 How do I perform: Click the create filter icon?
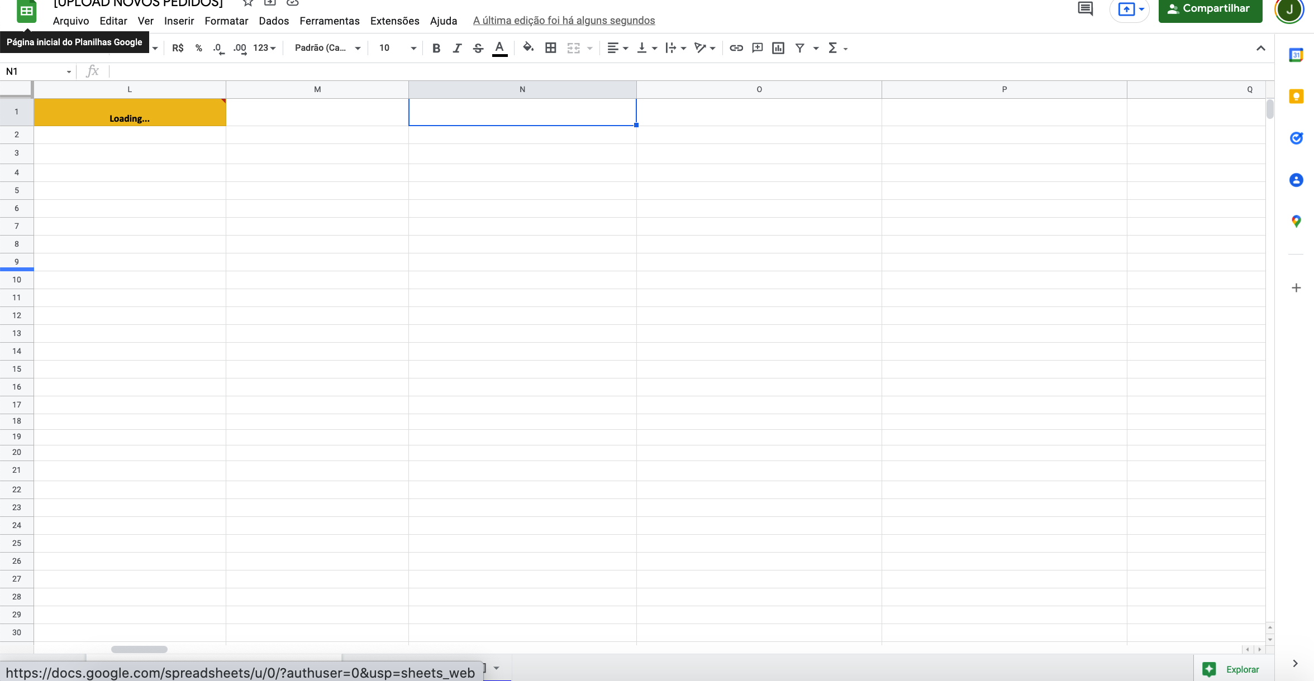click(x=799, y=48)
